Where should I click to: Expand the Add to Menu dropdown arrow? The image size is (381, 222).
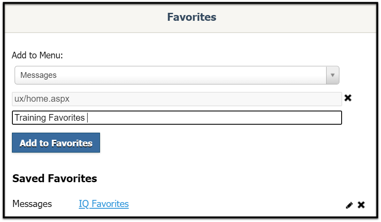pos(332,75)
